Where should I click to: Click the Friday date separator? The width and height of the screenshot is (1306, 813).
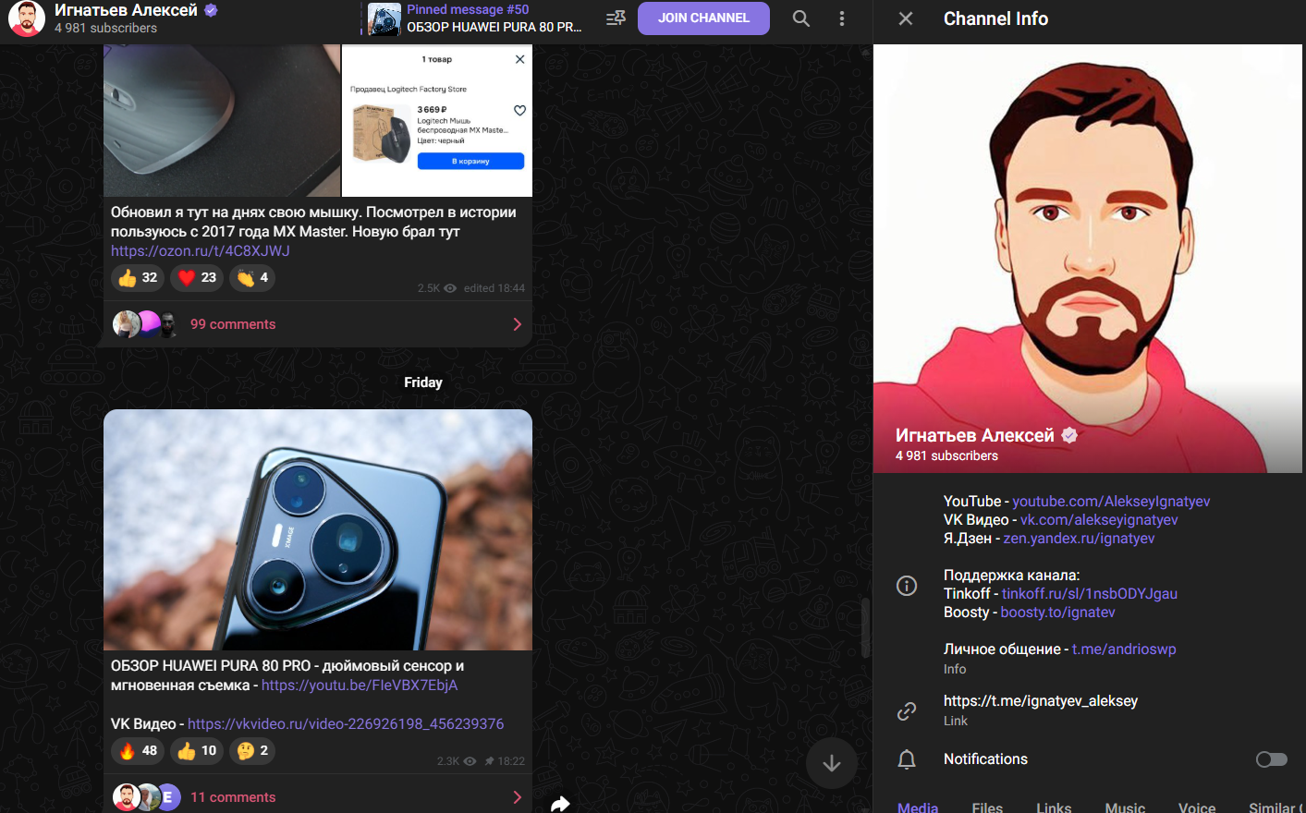423,382
